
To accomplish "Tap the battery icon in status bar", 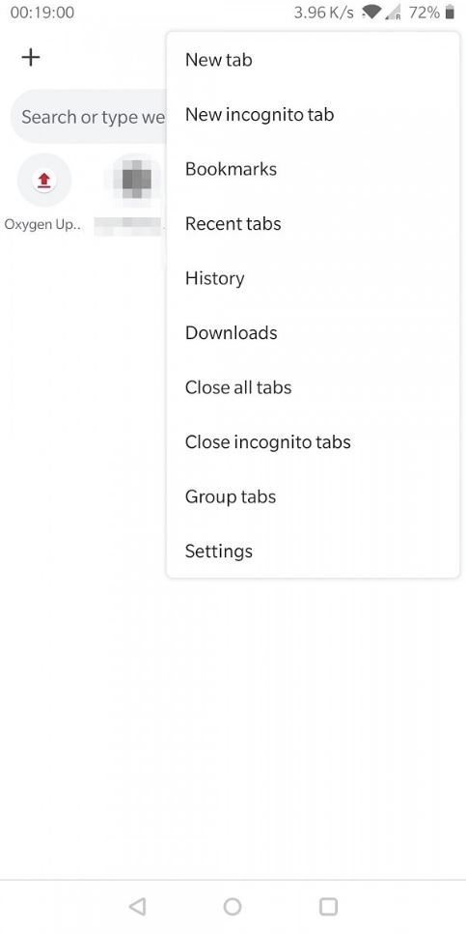I will coord(450,13).
